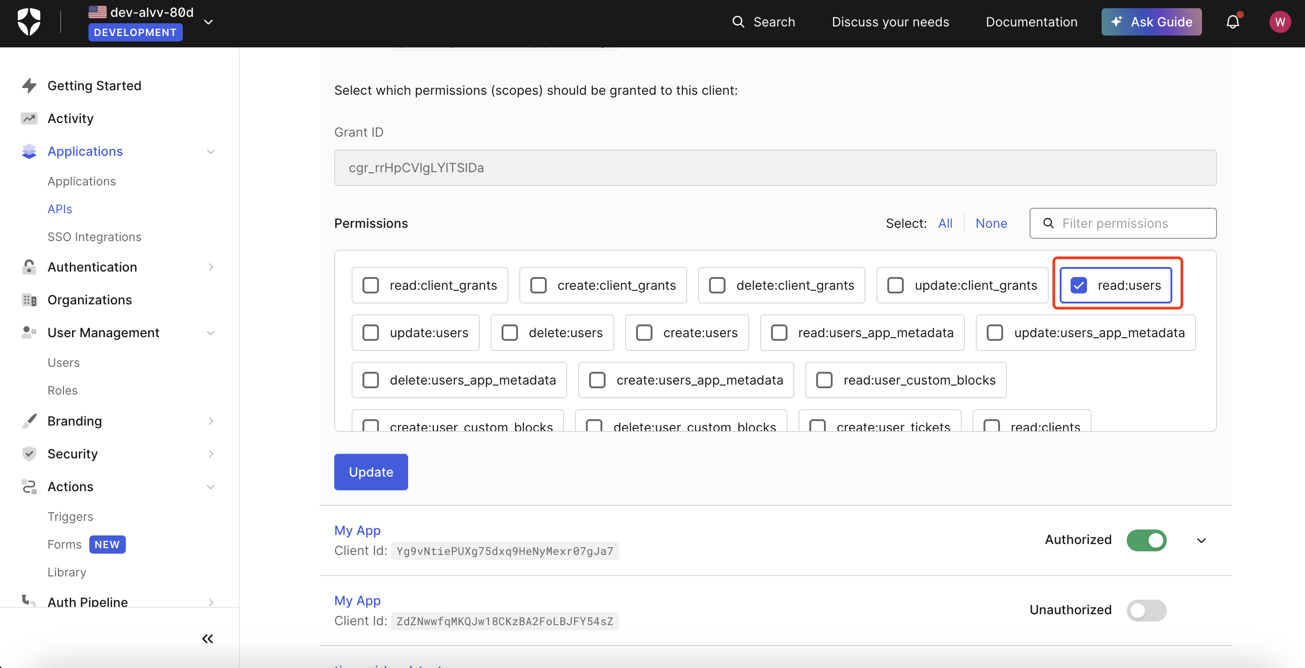Collapse the Applications section chevron
Viewport: 1305px width, 668px height.
(211, 152)
